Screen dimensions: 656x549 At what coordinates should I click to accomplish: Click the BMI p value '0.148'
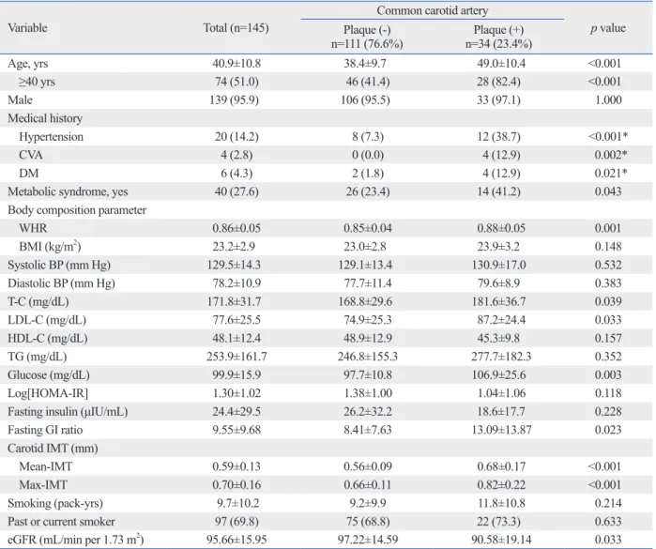(608, 247)
